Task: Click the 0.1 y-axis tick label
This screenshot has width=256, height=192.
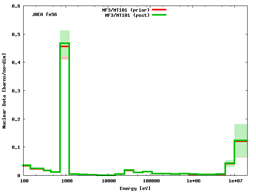Action: point(16,147)
